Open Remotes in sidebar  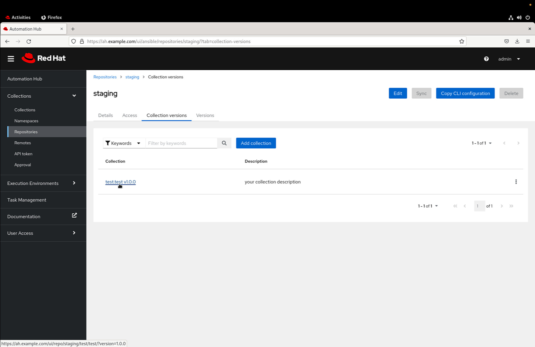[23, 143]
